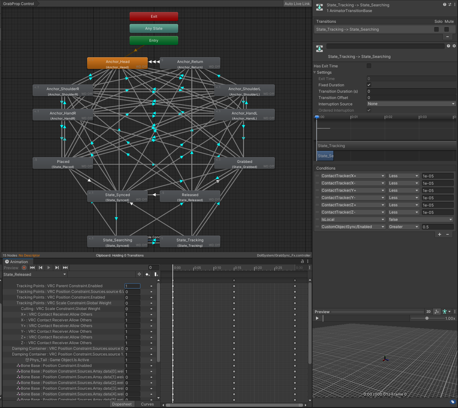Jump to previous keyframe in Animation window
458x408 pixels.
[41, 268]
